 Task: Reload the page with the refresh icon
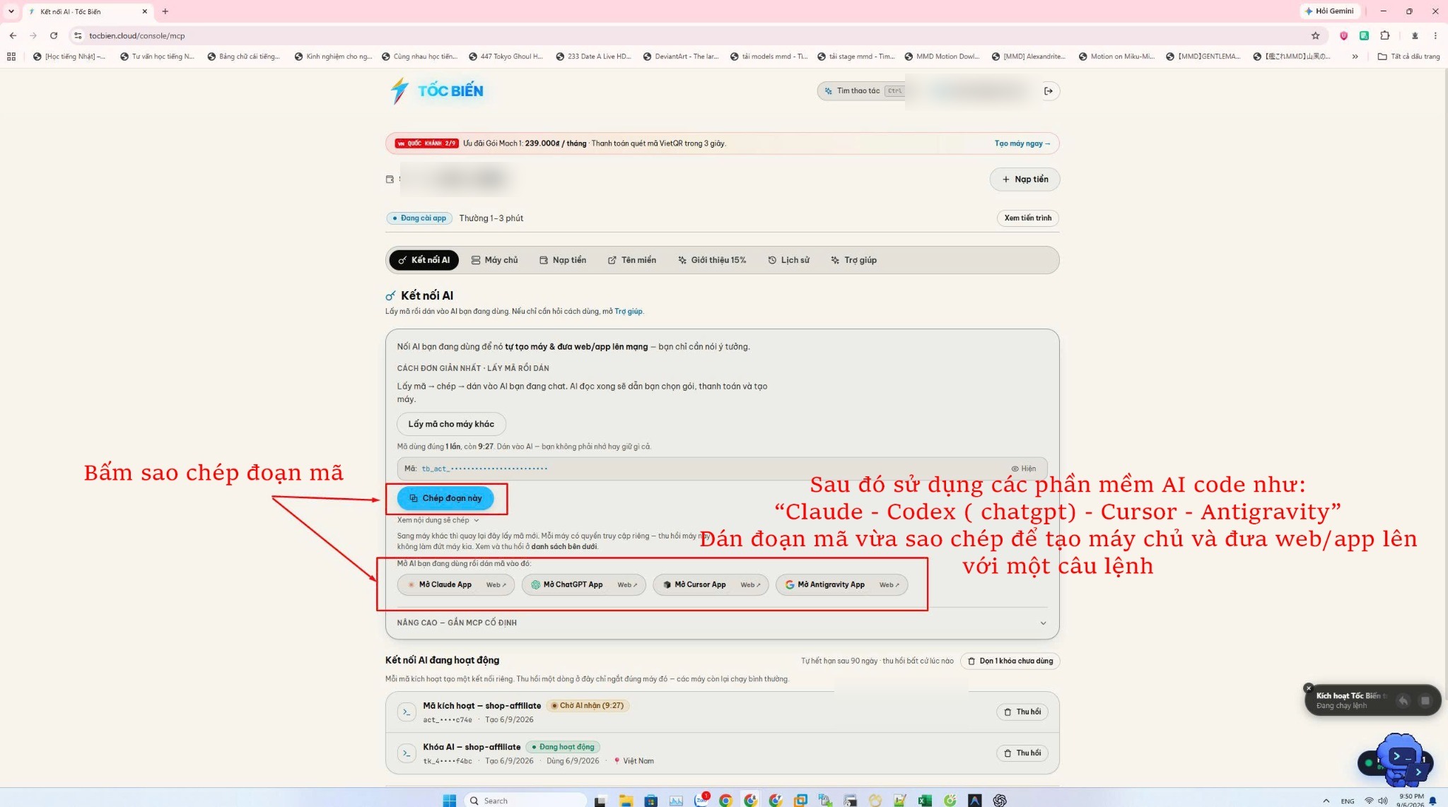pyautogui.click(x=54, y=35)
